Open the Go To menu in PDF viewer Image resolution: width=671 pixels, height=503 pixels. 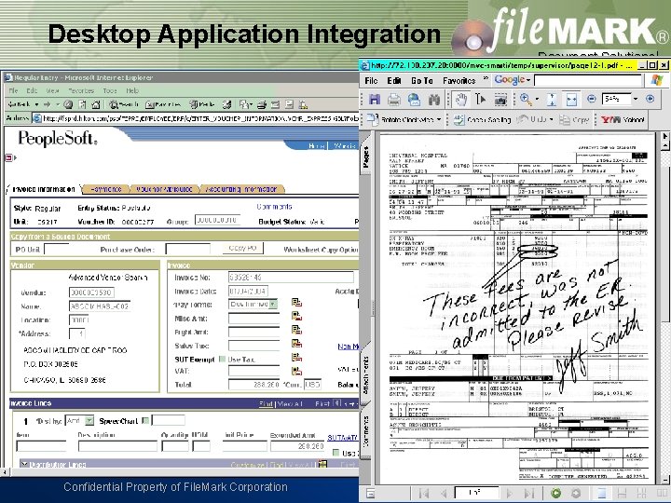pyautogui.click(x=422, y=80)
